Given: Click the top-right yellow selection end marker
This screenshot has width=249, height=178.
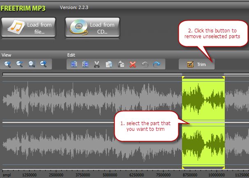Looking at the screenshot, I should click(224, 78).
